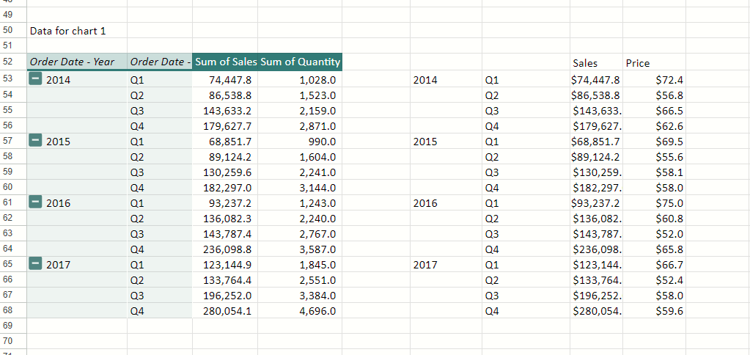Image resolution: width=750 pixels, height=355 pixels.
Task: Select quantity cell 1,845.0
Action: [300, 264]
